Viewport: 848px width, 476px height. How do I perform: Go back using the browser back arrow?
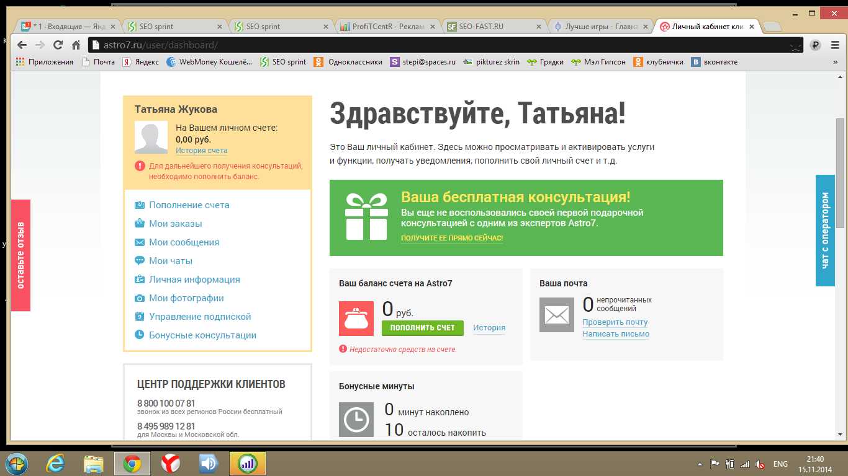[22, 45]
